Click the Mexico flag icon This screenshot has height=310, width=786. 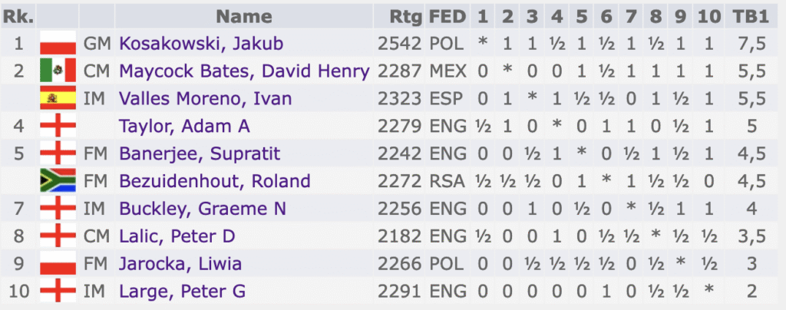(58, 71)
